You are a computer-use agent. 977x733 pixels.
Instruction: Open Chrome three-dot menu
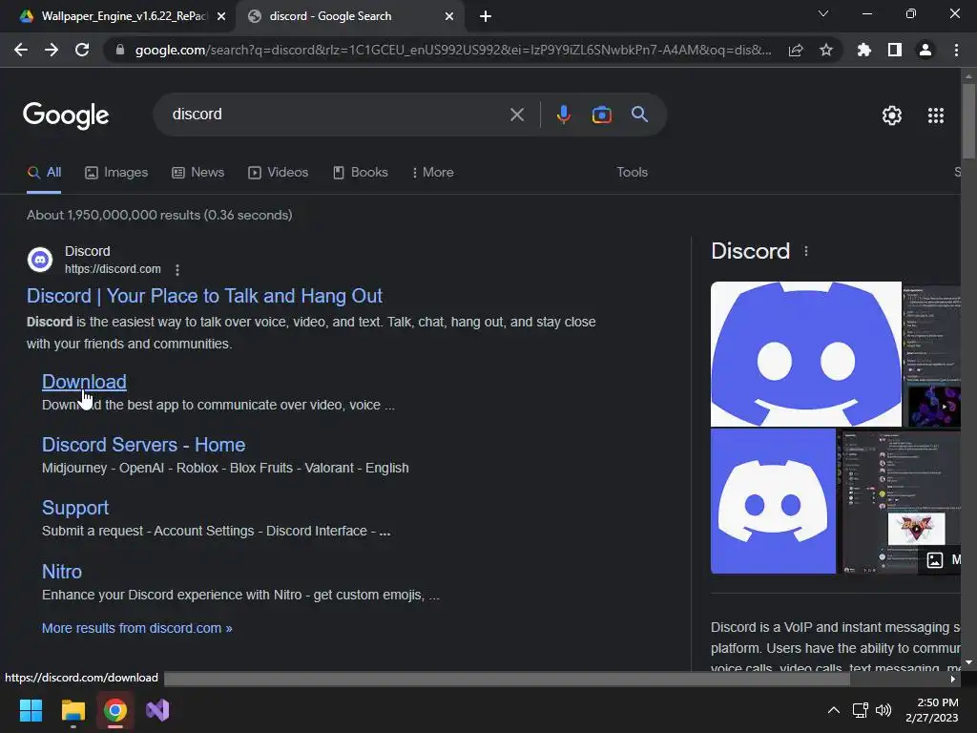pos(956,50)
